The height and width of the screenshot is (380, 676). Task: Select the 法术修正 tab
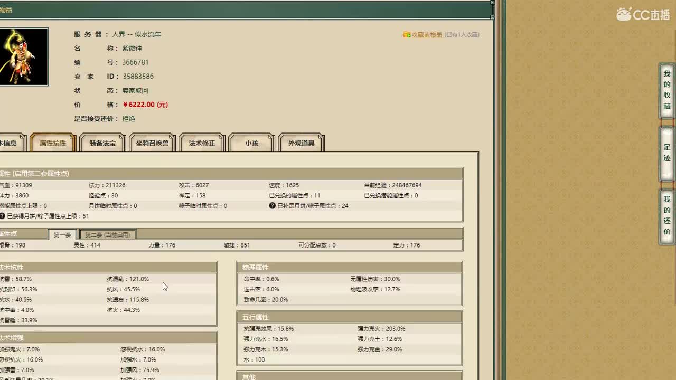click(x=202, y=143)
